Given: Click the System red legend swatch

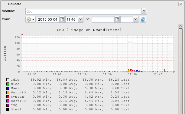Looking at the screenshot, I should pyautogui.click(x=8, y=97).
